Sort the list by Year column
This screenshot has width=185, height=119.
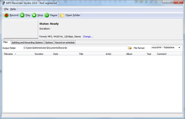pyautogui.click(x=151, y=54)
